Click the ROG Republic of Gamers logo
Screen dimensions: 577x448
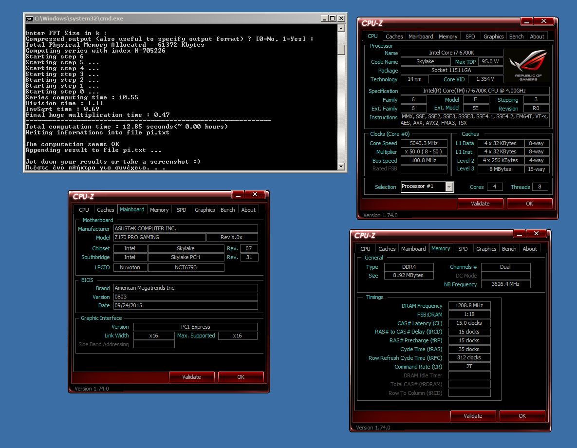[x=528, y=66]
